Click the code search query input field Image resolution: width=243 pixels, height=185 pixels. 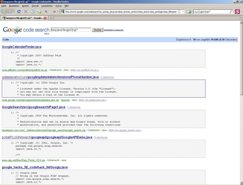pyautogui.click(x=71, y=30)
